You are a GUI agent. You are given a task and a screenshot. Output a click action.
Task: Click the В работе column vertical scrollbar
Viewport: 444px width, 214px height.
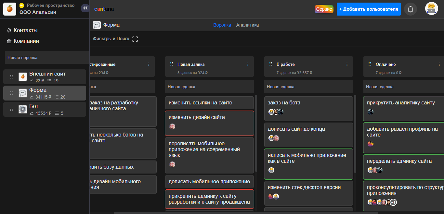pos(355,134)
